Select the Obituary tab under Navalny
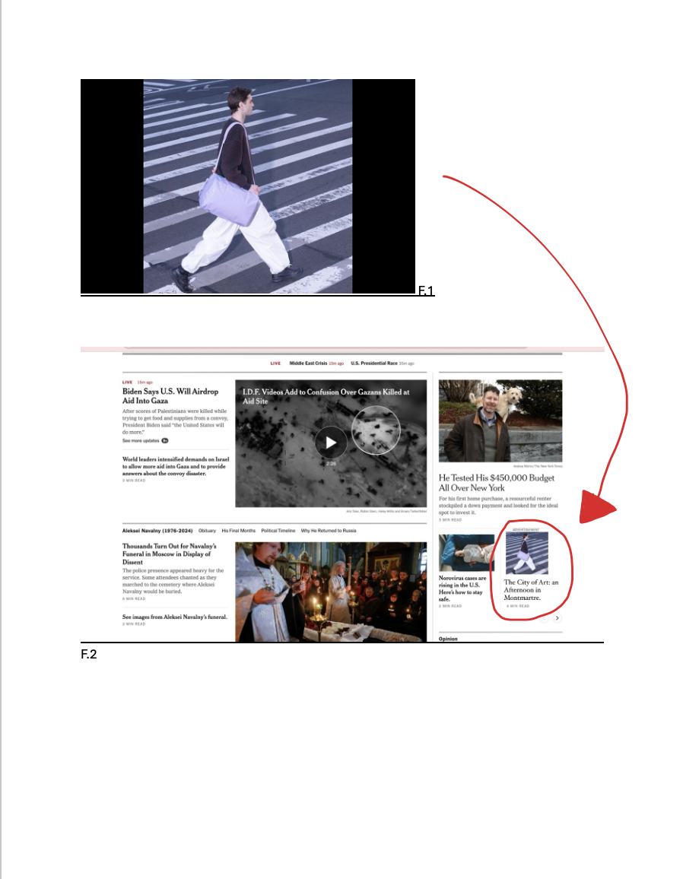 [x=207, y=530]
